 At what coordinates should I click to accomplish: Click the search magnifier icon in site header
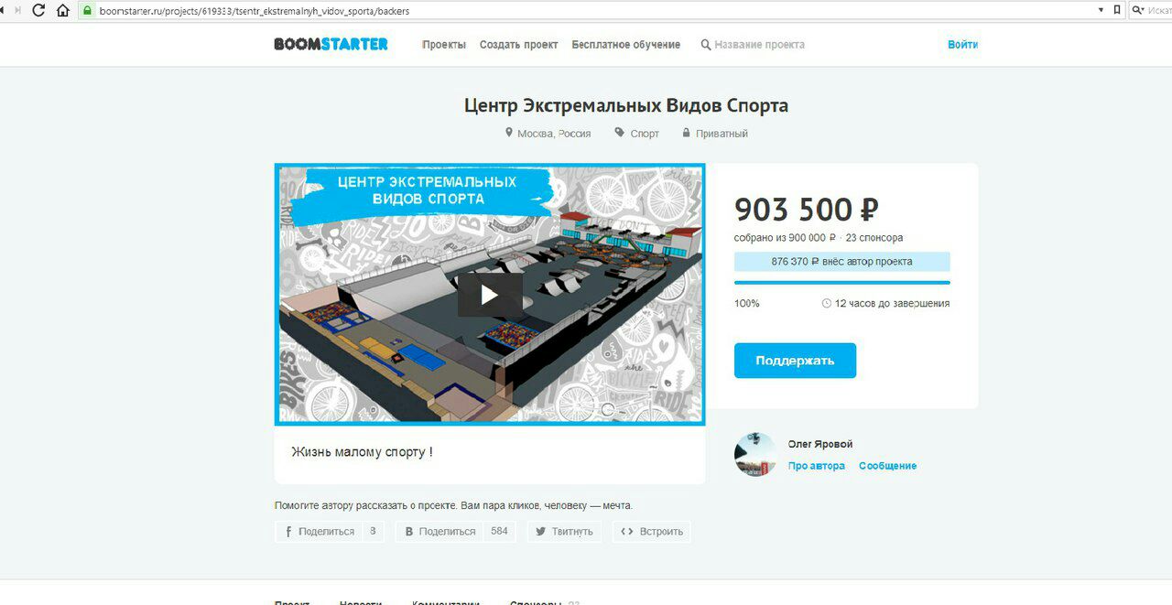pos(705,44)
